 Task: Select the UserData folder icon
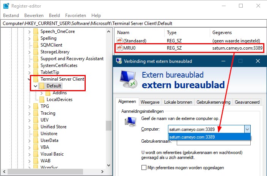coord(36,140)
